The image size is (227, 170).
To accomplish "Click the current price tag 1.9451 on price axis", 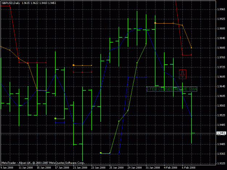I will pyautogui.click(x=221, y=133).
